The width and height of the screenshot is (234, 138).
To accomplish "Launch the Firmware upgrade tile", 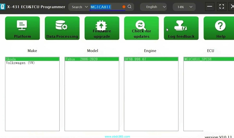I will pyautogui.click(x=102, y=28).
